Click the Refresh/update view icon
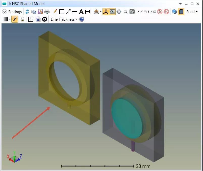The height and width of the screenshot is (171, 203). (x=27, y=12)
